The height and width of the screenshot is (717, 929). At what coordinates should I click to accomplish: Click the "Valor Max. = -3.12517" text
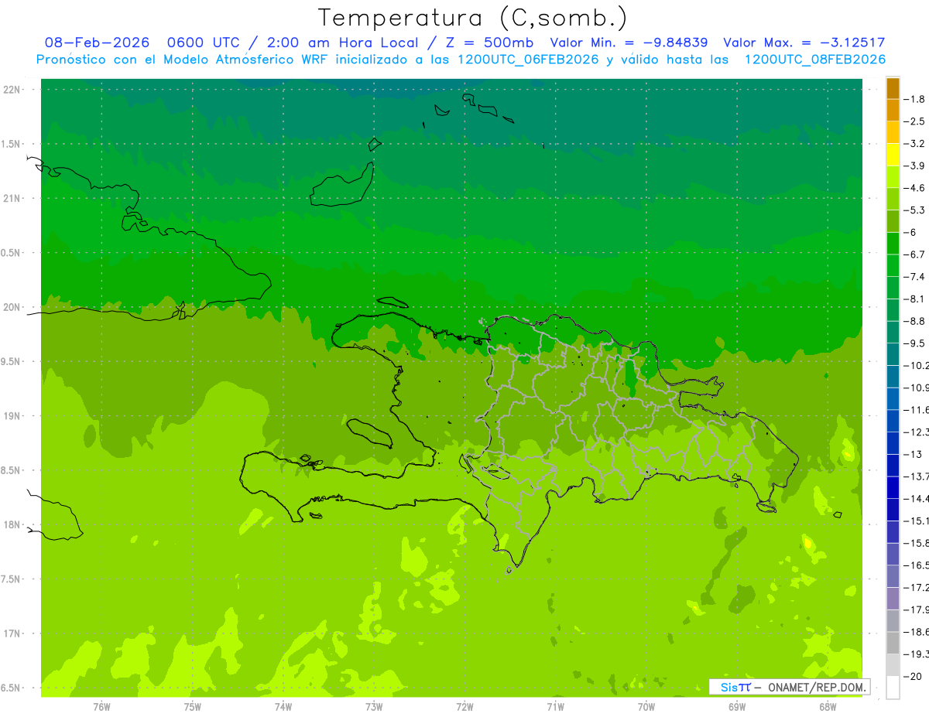tap(804, 43)
